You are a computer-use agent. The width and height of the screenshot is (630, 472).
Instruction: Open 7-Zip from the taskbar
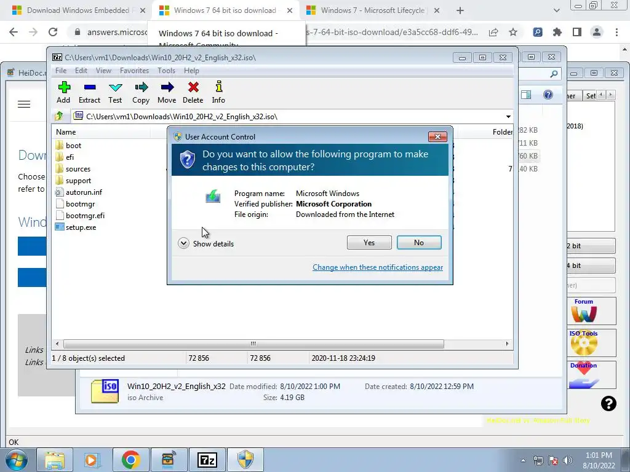pyautogui.click(x=207, y=460)
